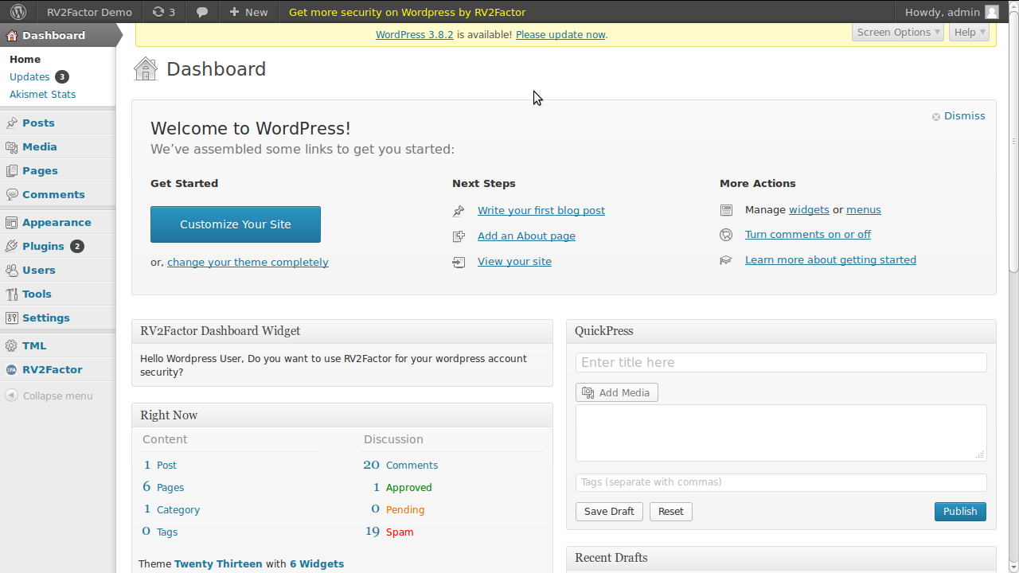The image size is (1019, 573).
Task: Click the Comments bubble icon in sidebar
Action: coord(11,194)
